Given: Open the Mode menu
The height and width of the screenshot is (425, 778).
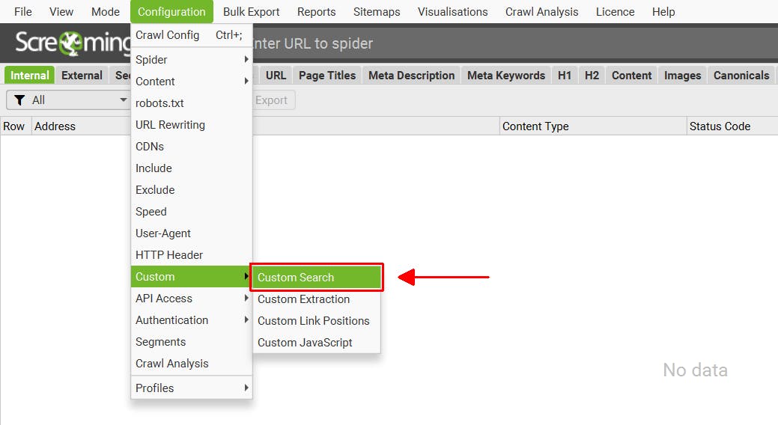Looking at the screenshot, I should point(105,11).
